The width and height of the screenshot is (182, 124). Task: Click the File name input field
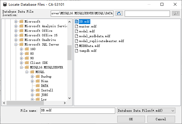pos(77,111)
